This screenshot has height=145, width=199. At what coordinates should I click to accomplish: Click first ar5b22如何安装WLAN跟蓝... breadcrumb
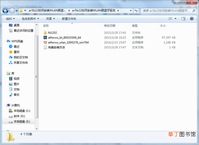click(x=47, y=11)
